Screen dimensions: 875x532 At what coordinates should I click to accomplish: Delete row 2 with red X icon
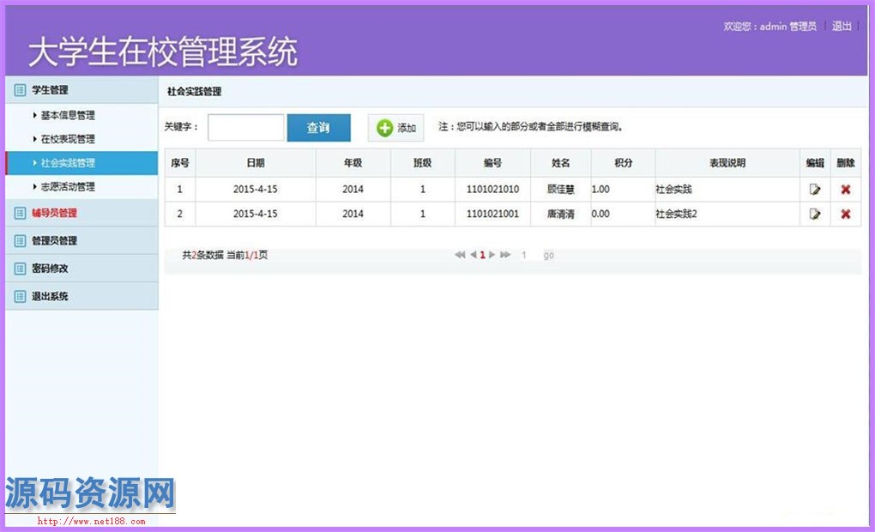click(x=845, y=215)
